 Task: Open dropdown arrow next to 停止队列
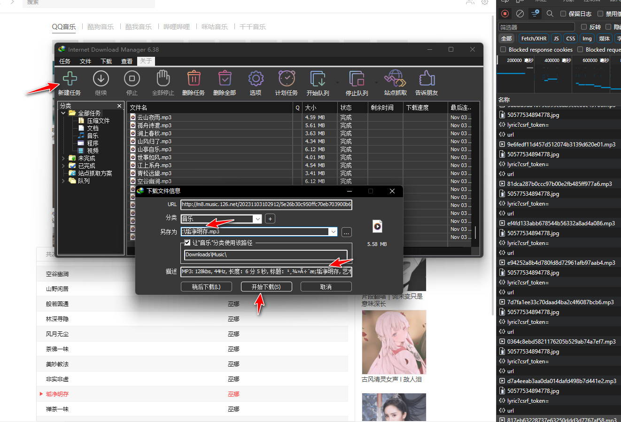pyautogui.click(x=375, y=82)
